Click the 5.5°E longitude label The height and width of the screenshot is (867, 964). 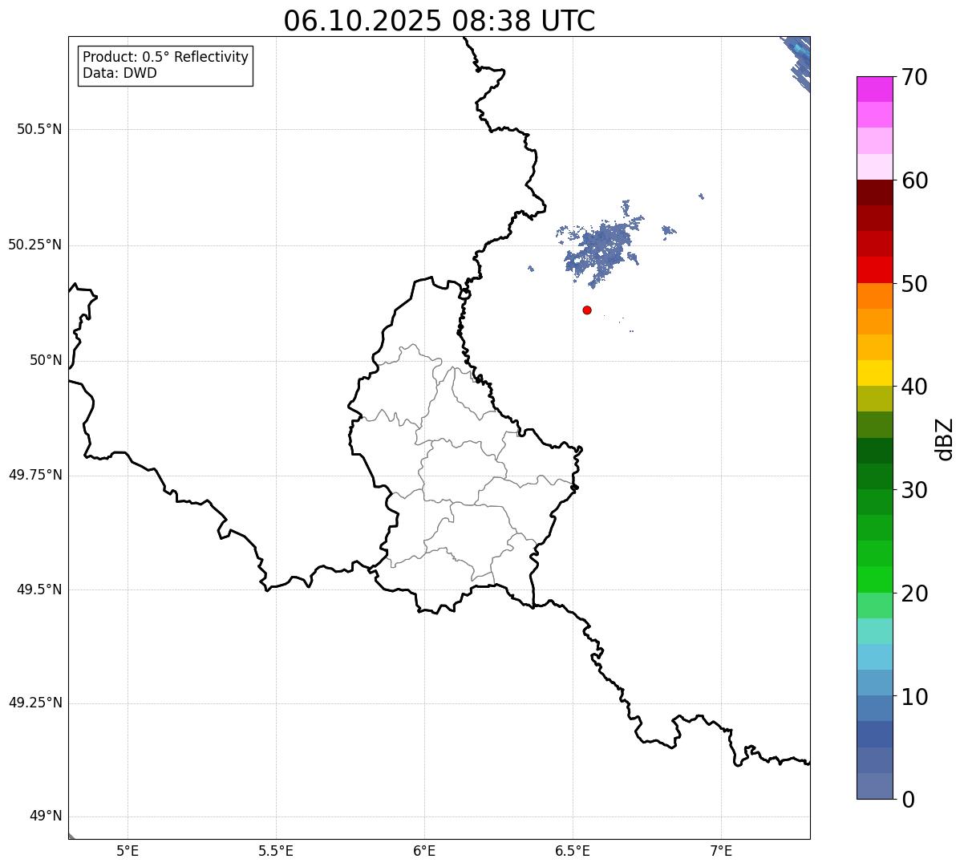(x=276, y=851)
